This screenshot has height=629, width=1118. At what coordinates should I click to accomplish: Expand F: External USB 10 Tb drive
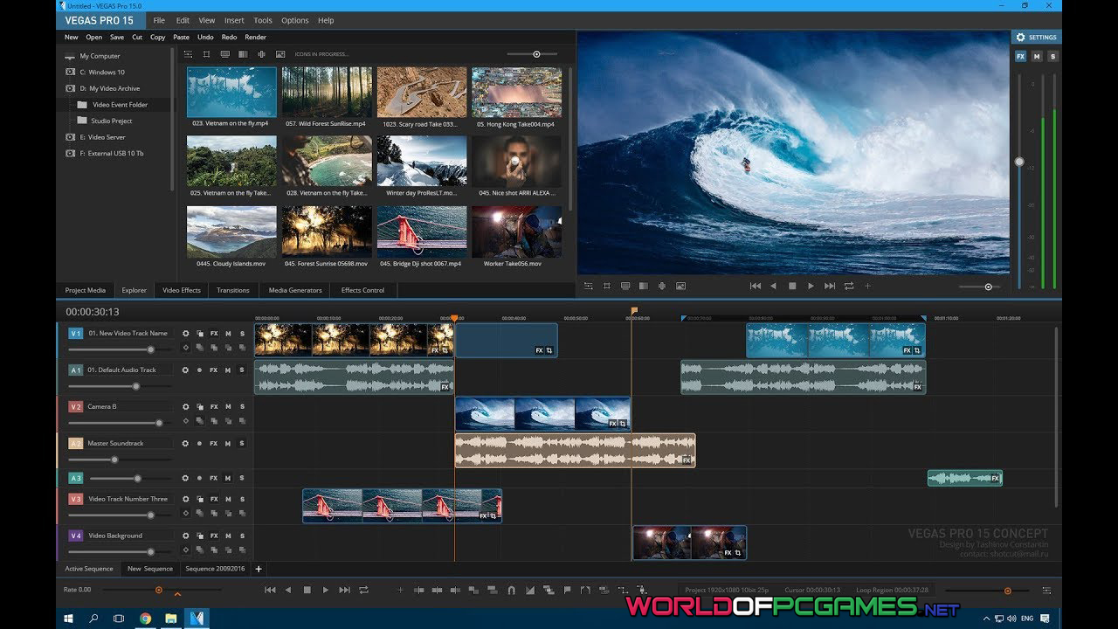point(70,153)
